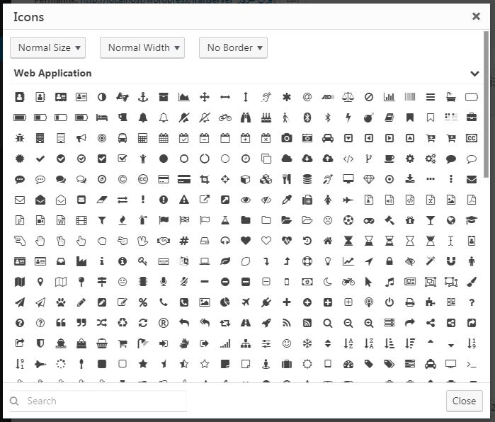
Task: Choose the calculator icon
Action: coord(143,138)
